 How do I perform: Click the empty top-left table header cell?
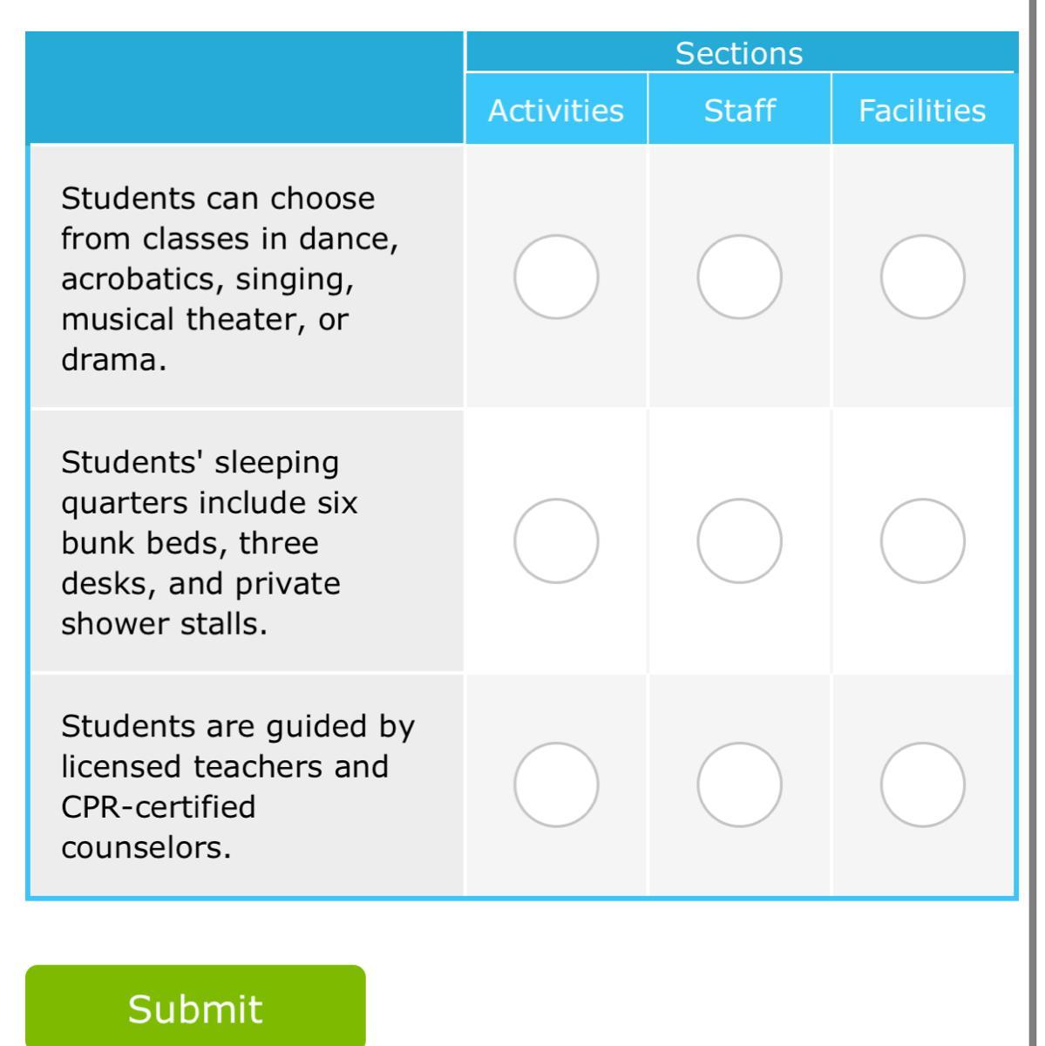[247, 87]
